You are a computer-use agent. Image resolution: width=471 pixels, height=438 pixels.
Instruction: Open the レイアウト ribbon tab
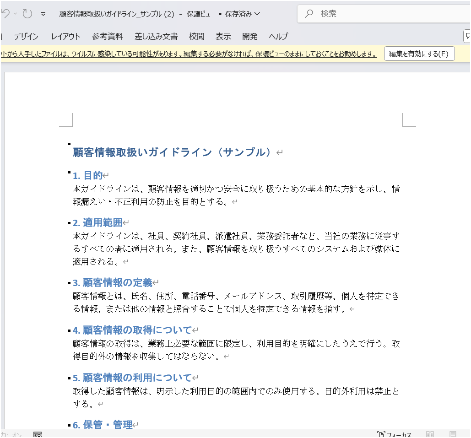point(65,37)
